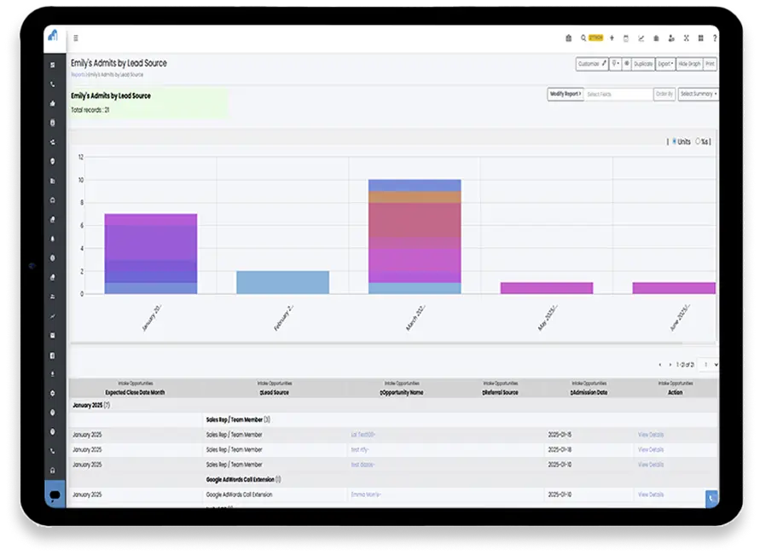Click the Hide Graph button
760x555 pixels.
689,64
